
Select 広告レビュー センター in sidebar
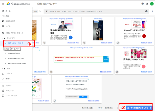point(16,43)
